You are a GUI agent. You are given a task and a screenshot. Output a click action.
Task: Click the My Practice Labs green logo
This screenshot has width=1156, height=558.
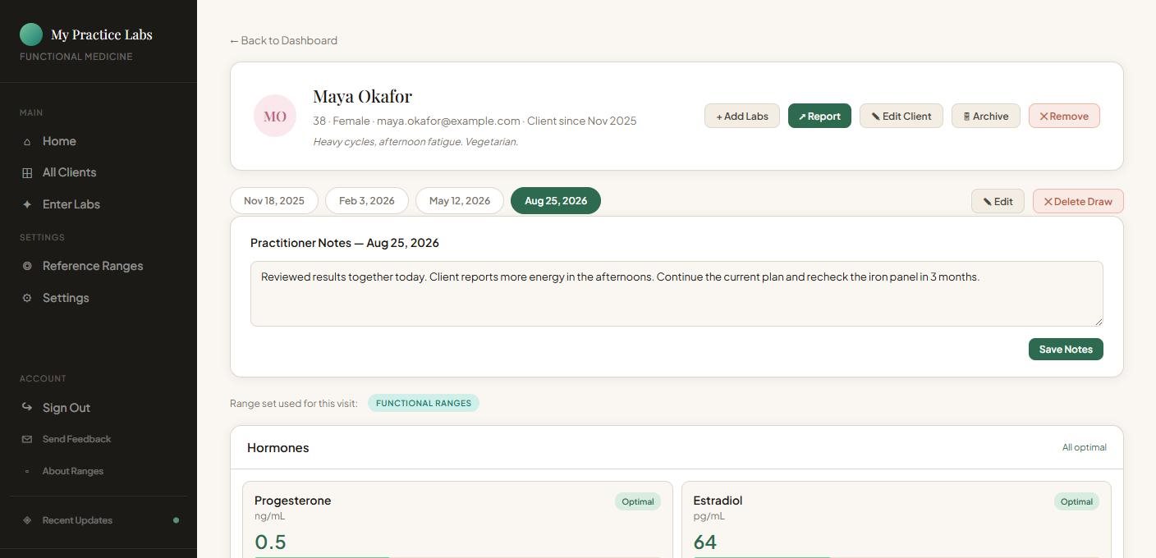click(x=31, y=34)
